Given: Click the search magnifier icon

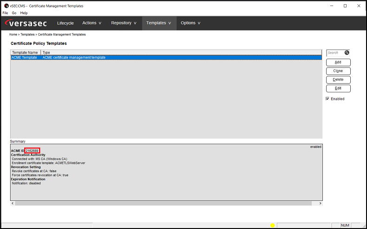Looking at the screenshot, I should (x=347, y=53).
